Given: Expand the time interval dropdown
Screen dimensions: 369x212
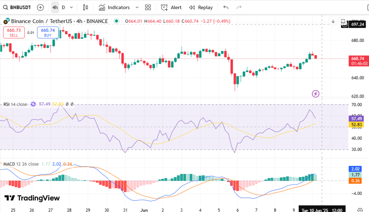Looking at the screenshot, I should point(71,8).
